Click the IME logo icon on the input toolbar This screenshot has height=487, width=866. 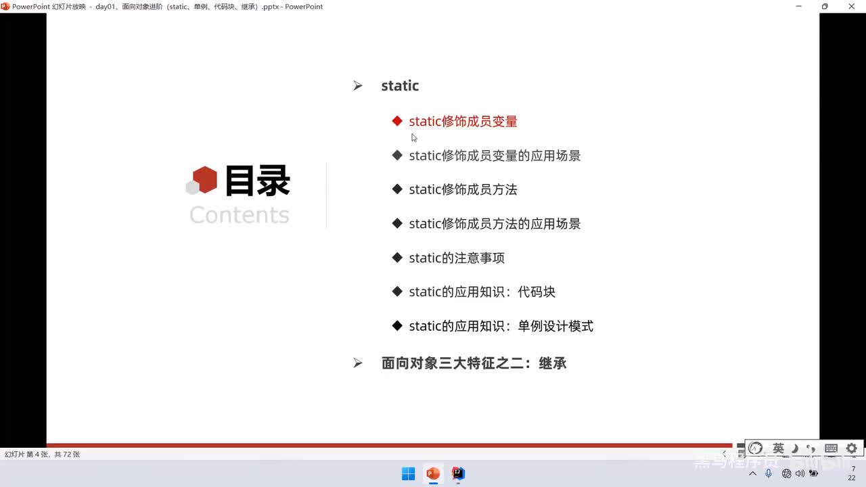tap(756, 448)
